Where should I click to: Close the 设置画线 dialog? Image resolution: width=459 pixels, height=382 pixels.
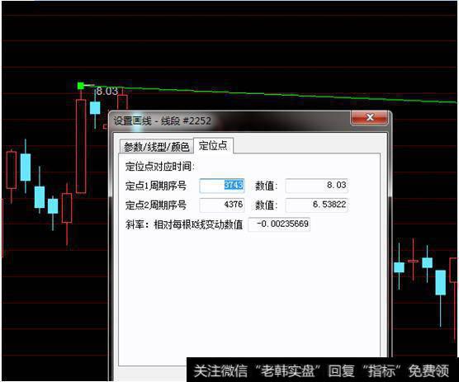[x=369, y=118]
